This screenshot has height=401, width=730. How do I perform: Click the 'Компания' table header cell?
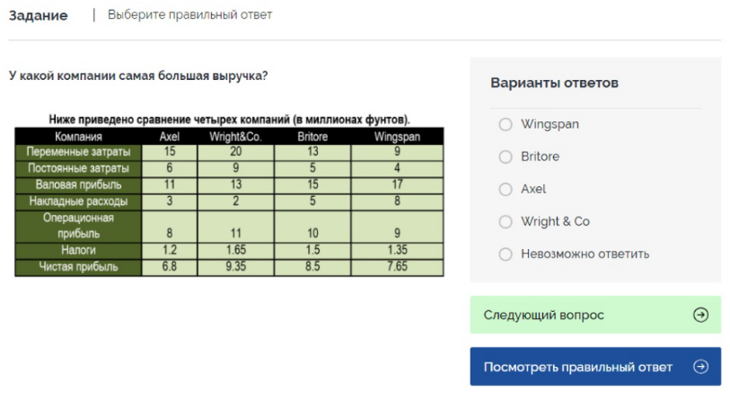click(x=78, y=137)
